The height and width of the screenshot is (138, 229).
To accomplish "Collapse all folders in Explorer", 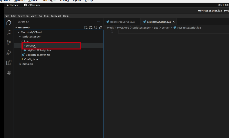I will (100, 28).
